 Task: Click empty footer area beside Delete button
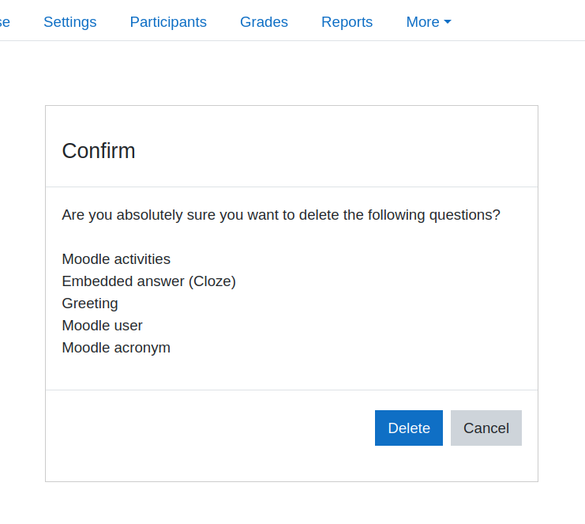[210, 428]
